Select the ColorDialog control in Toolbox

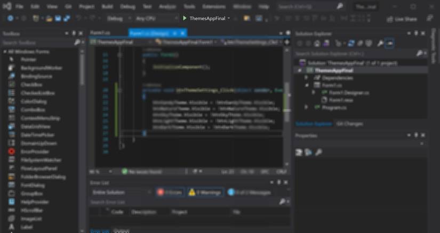pyautogui.click(x=34, y=101)
